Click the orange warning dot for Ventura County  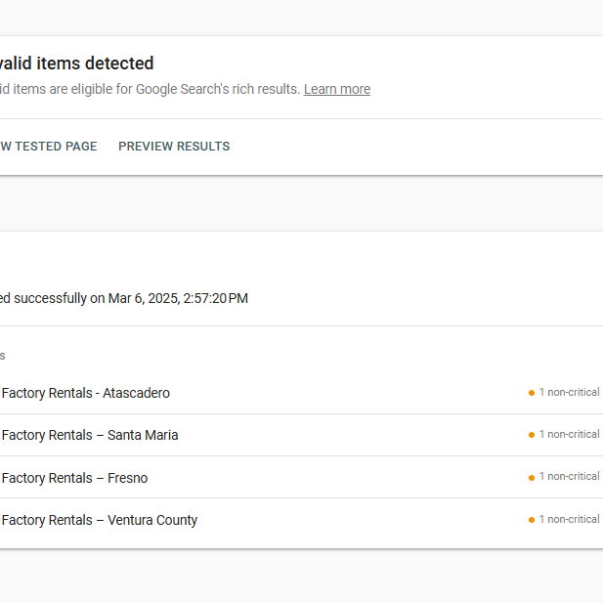tap(532, 520)
